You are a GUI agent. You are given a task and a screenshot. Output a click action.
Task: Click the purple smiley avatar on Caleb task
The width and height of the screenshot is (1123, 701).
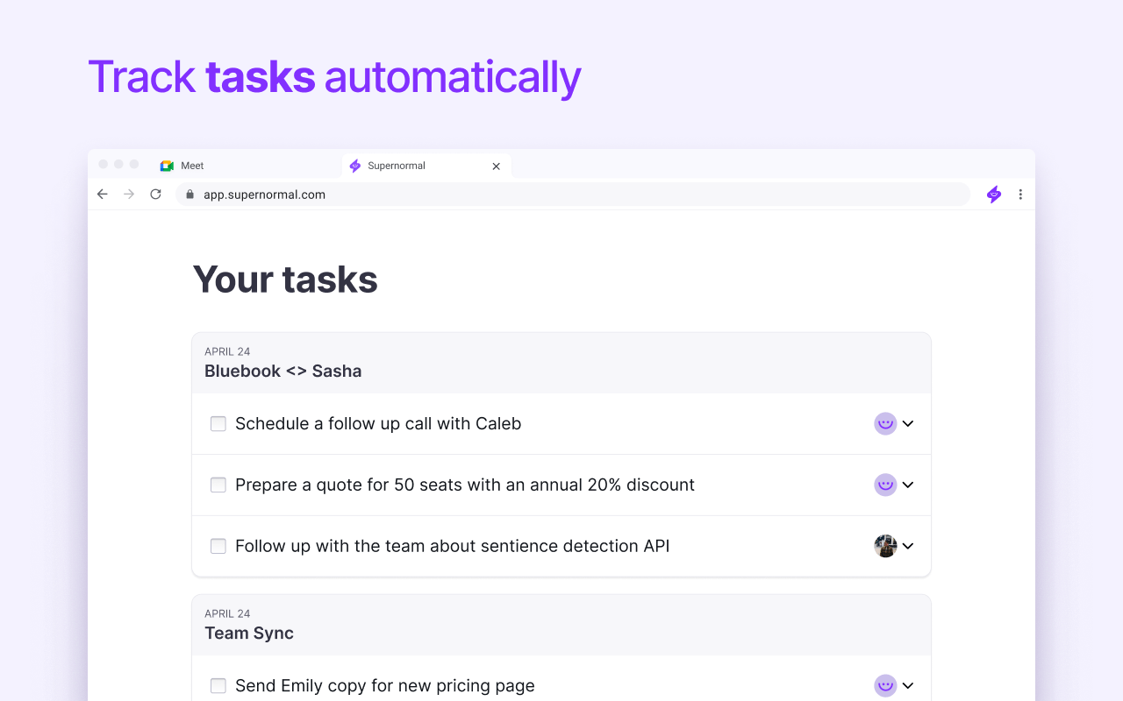pos(885,423)
